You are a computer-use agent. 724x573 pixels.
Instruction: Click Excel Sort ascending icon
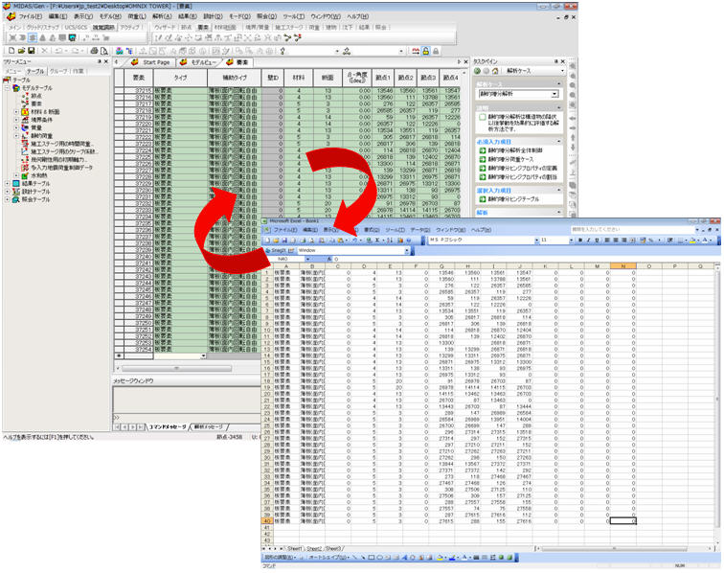click(x=388, y=241)
